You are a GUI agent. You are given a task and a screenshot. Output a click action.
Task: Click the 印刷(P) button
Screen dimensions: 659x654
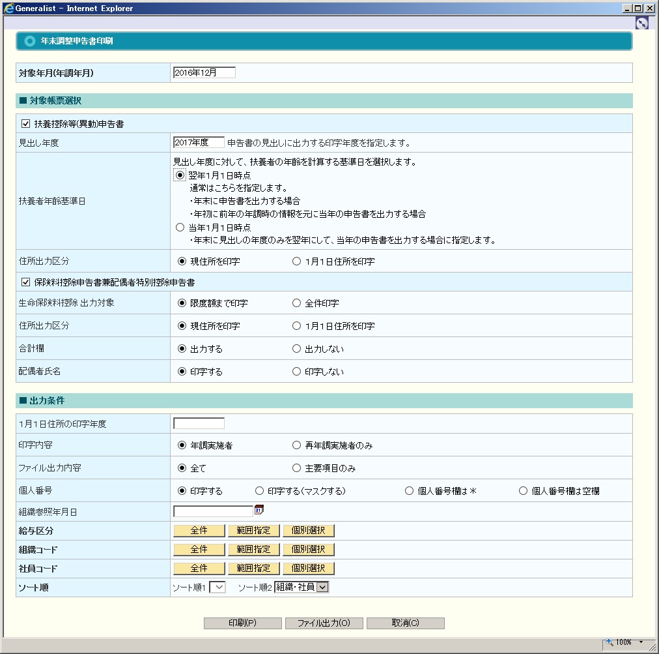pos(242,623)
